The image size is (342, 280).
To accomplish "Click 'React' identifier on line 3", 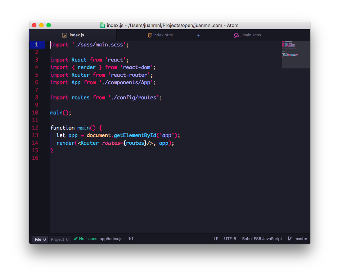I will pyautogui.click(x=79, y=60).
